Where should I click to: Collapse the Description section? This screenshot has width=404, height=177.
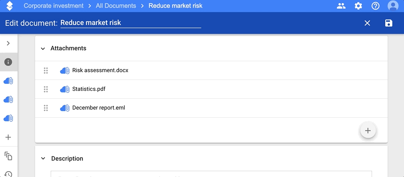[43, 158]
